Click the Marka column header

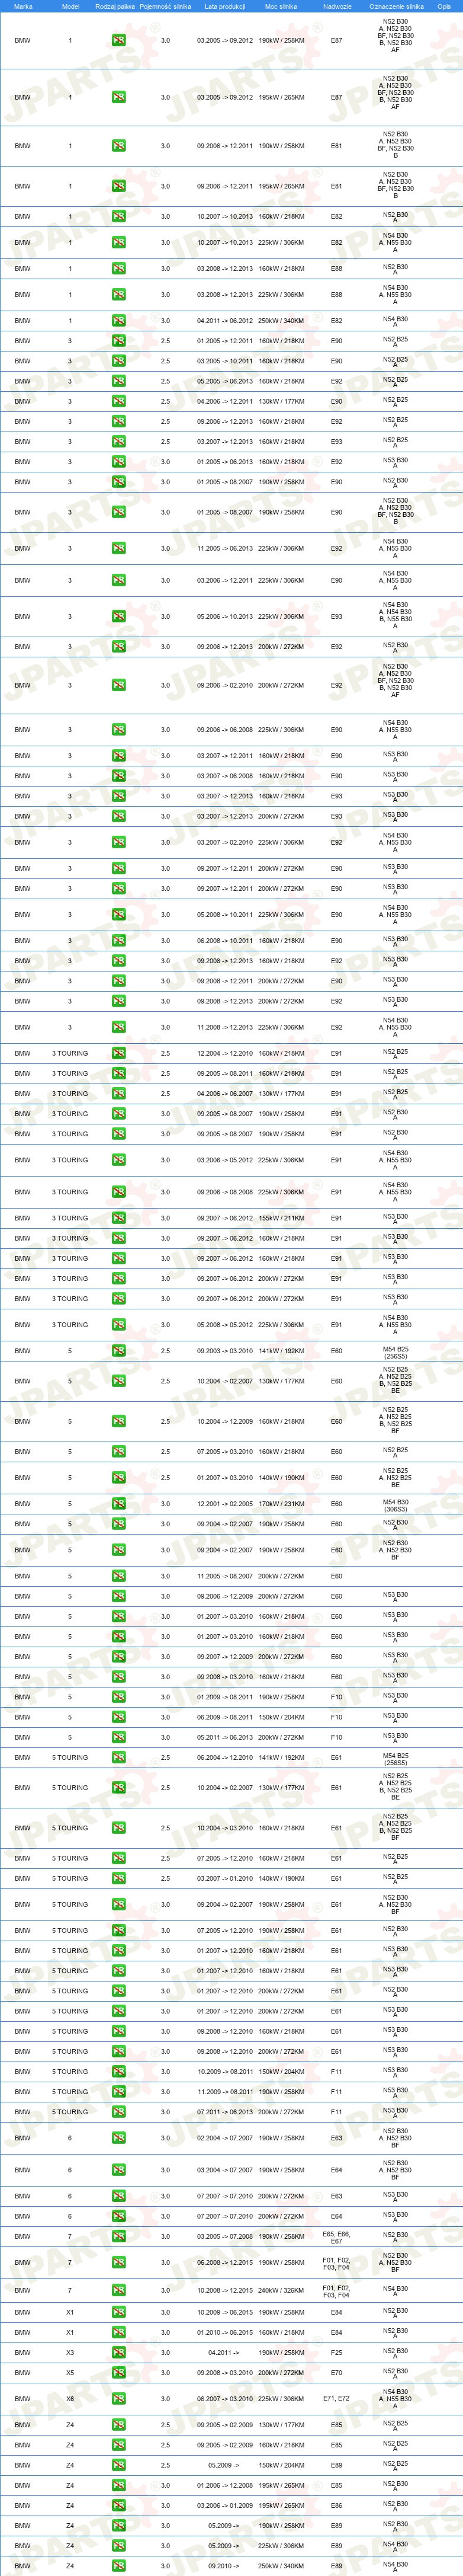tap(23, 6)
